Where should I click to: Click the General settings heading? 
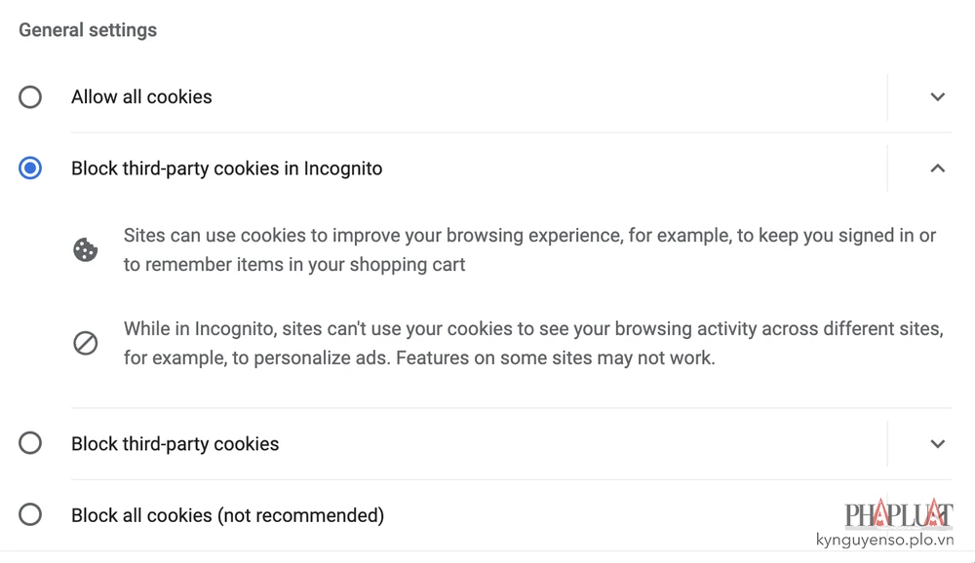(87, 30)
